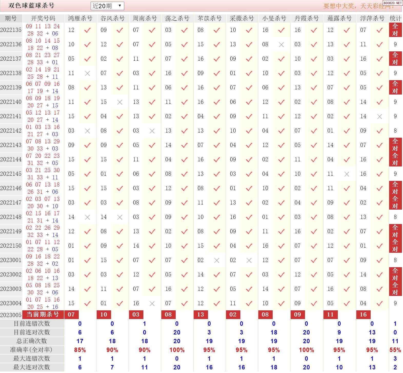This screenshot has height=373, width=403.
Task: Click the grey X in 谷风 column row 2022148
Action: [x=120, y=217]
